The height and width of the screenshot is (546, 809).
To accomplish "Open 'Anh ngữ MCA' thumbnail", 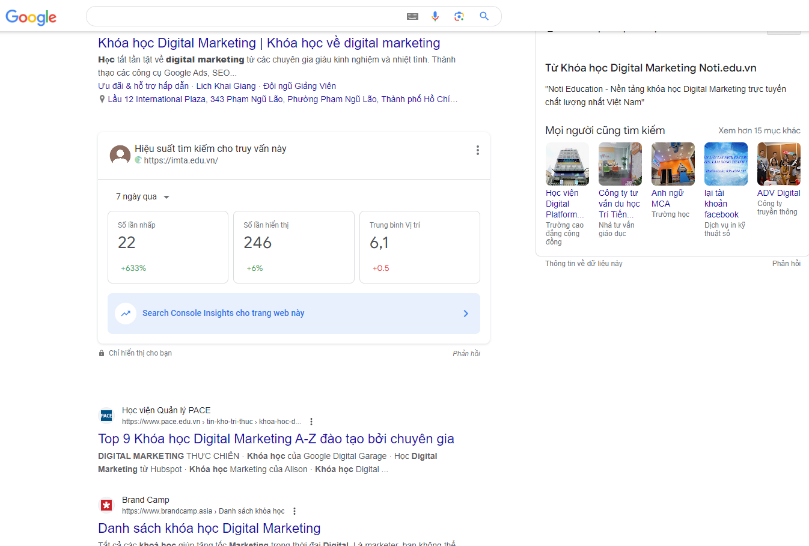I will pyautogui.click(x=673, y=164).
